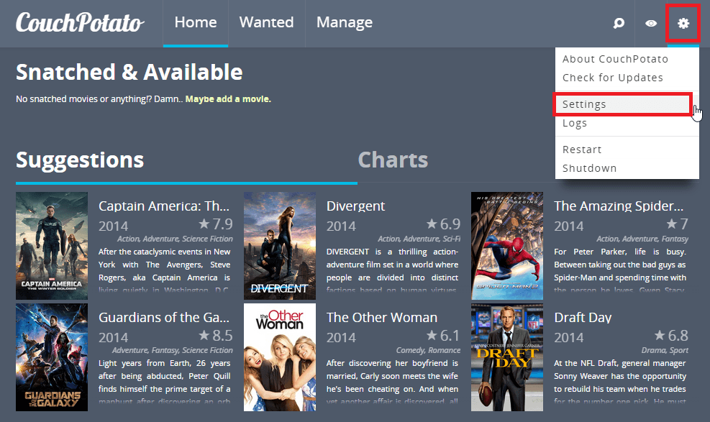Click the 'Maybe add a movie' link

[228, 98]
